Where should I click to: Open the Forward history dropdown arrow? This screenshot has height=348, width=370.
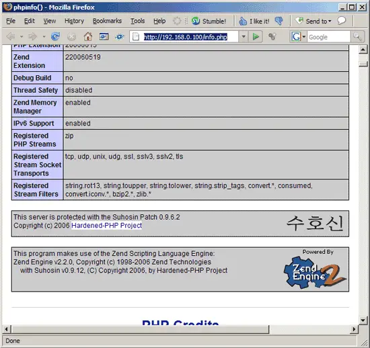coord(44,36)
